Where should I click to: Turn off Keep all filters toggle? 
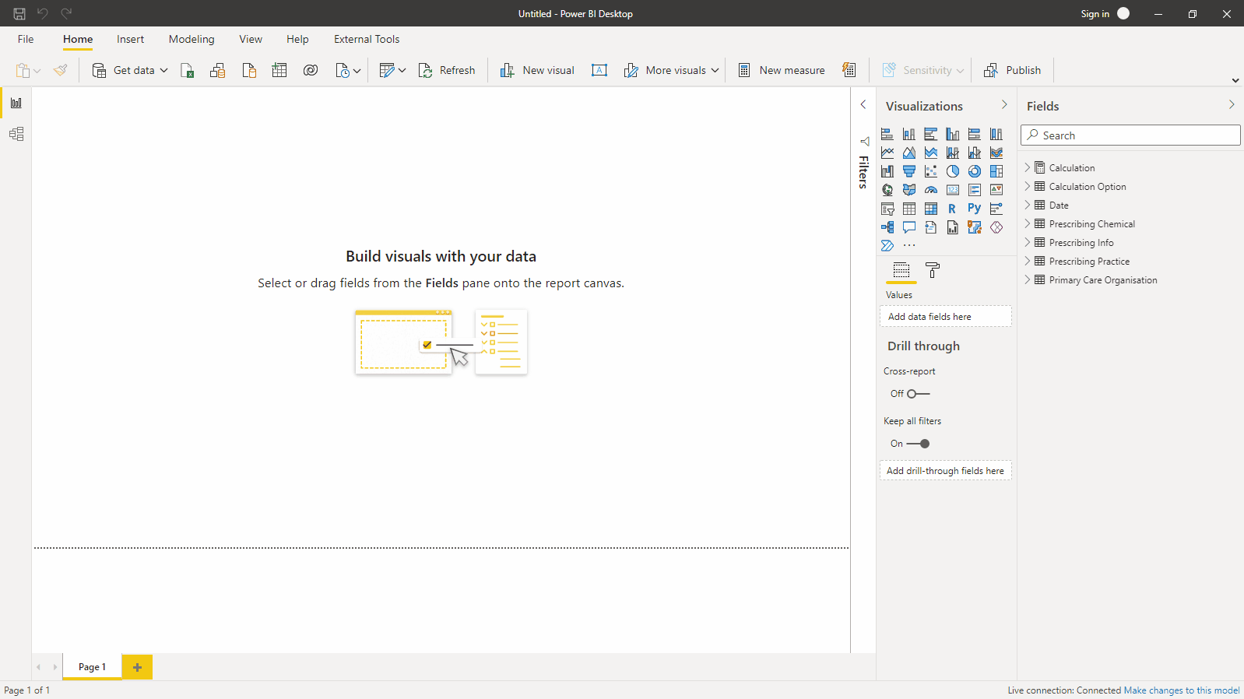pos(918,444)
